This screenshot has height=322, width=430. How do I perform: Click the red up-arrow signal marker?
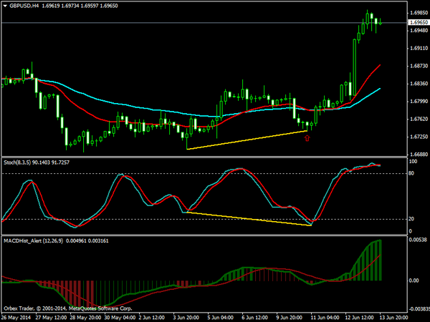pyautogui.click(x=307, y=138)
